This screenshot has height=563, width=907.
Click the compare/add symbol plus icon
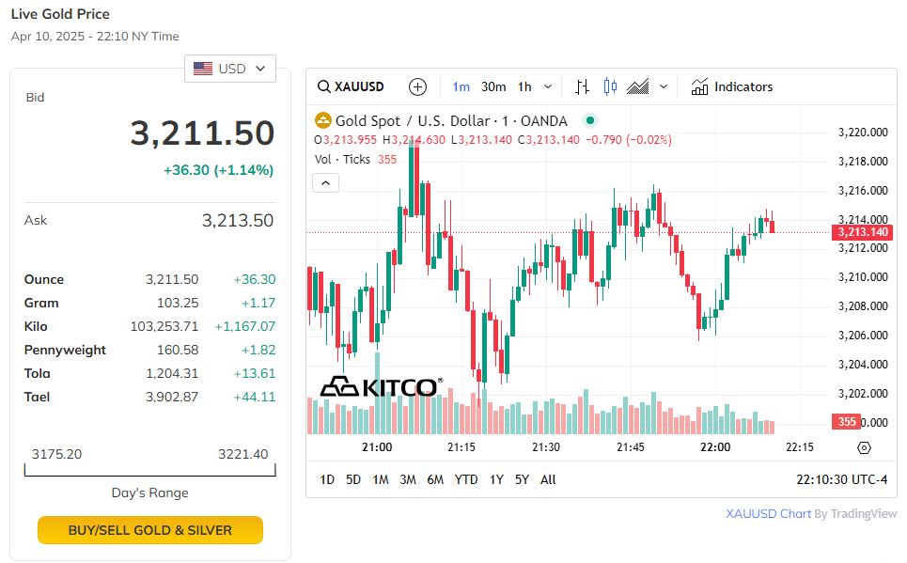click(418, 87)
